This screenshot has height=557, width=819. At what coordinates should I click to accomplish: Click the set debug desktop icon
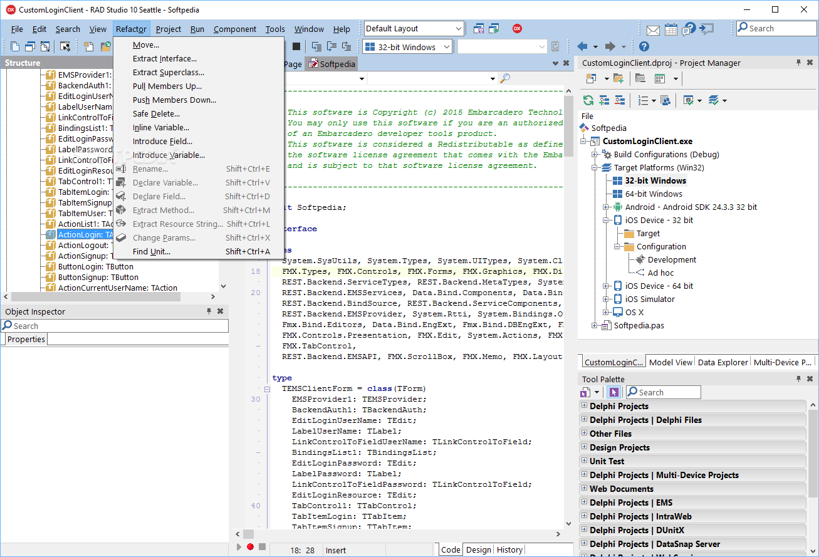tap(495, 29)
